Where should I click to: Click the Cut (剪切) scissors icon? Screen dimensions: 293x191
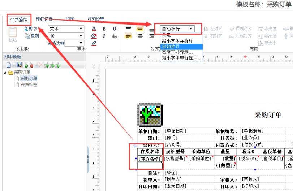pyautogui.click(x=26, y=29)
